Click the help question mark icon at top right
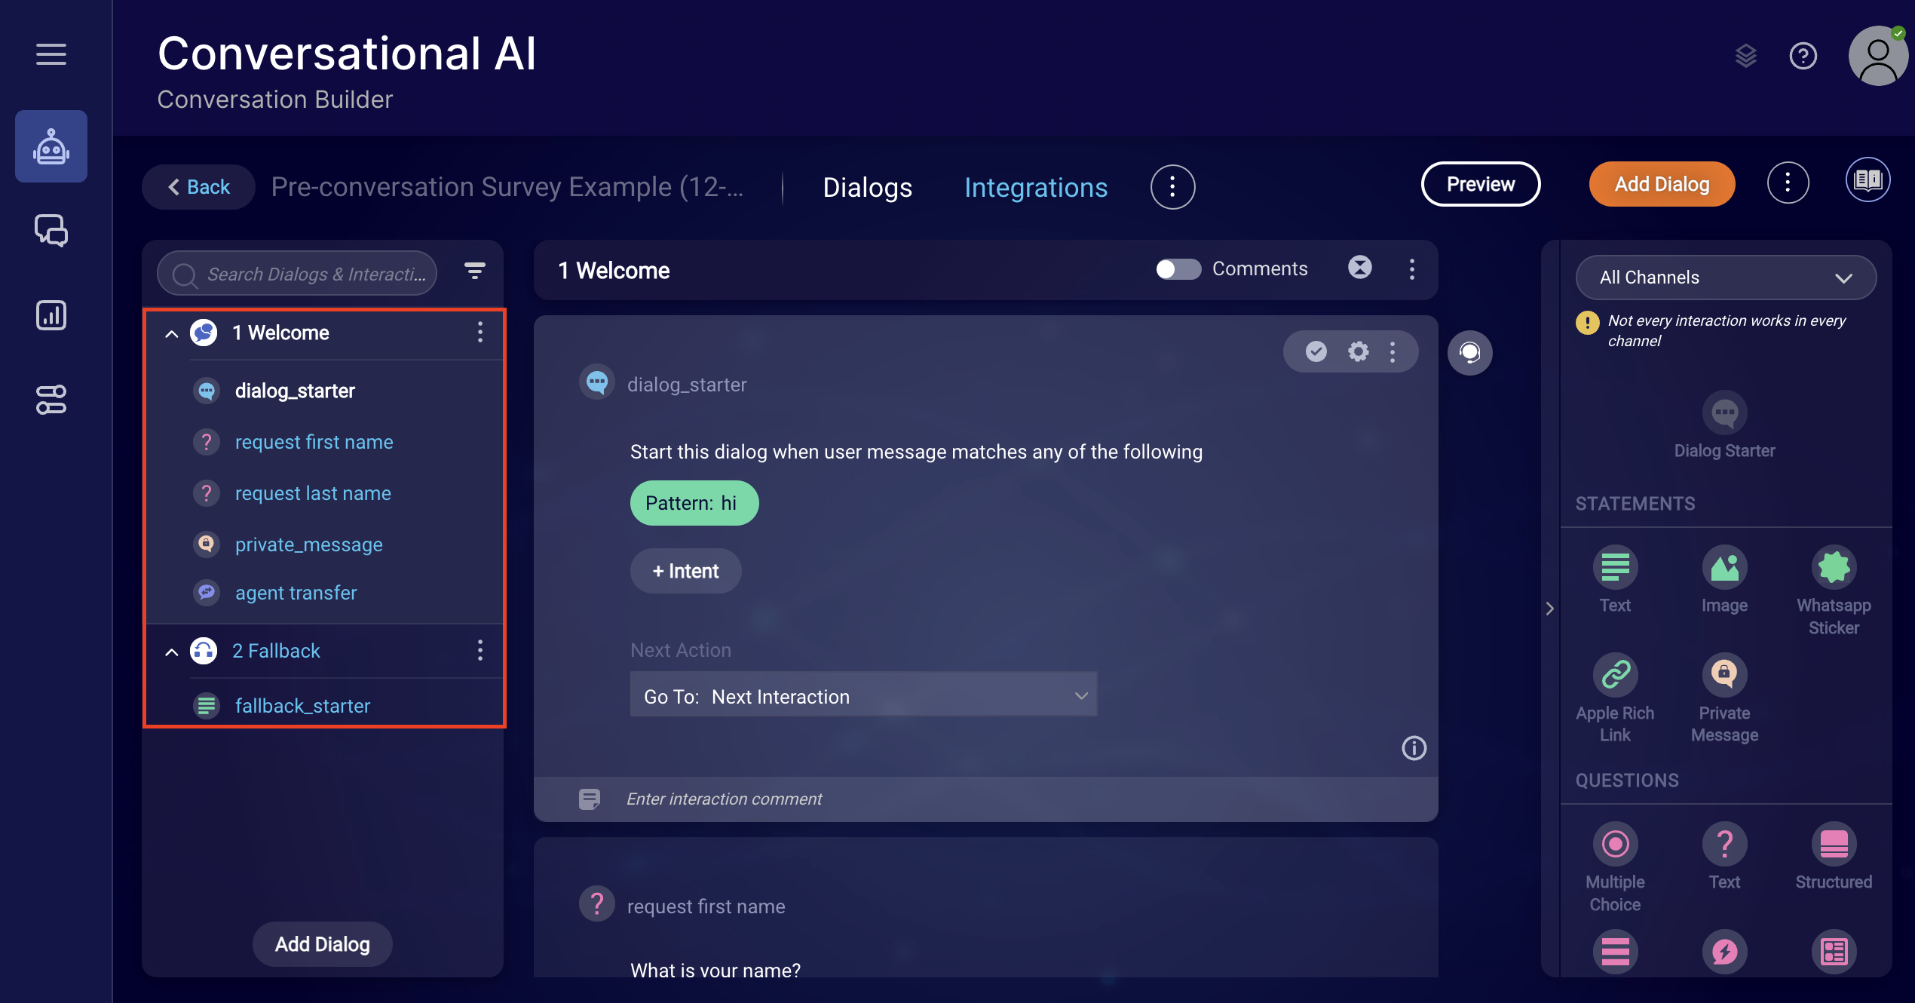The height and width of the screenshot is (1003, 1915). pos(1803,55)
